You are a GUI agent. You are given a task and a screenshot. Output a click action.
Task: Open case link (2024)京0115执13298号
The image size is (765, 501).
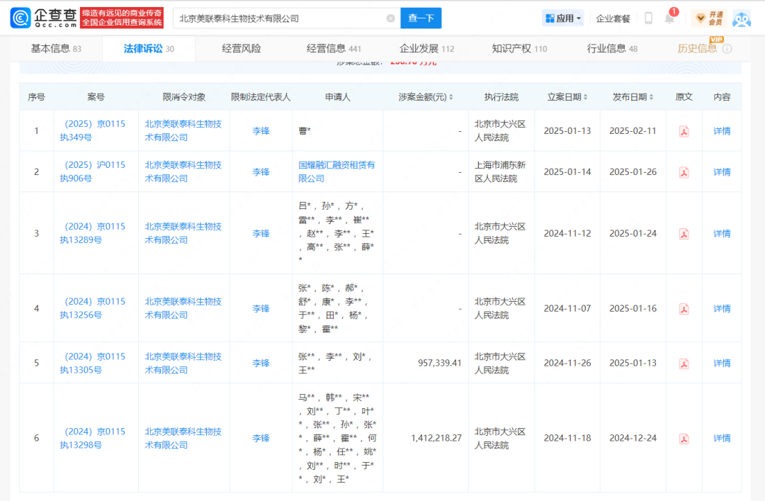[93, 438]
